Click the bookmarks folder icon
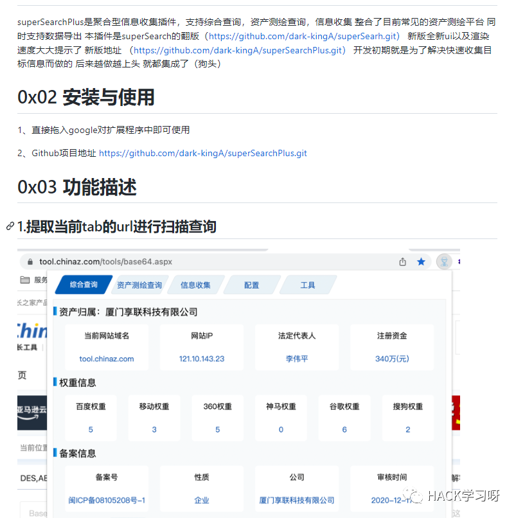 pos(25,280)
